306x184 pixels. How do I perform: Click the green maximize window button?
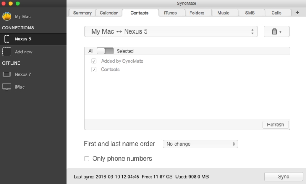point(18,4)
